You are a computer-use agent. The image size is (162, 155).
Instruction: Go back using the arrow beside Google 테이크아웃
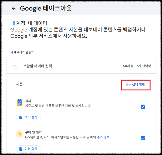click(x=14, y=8)
